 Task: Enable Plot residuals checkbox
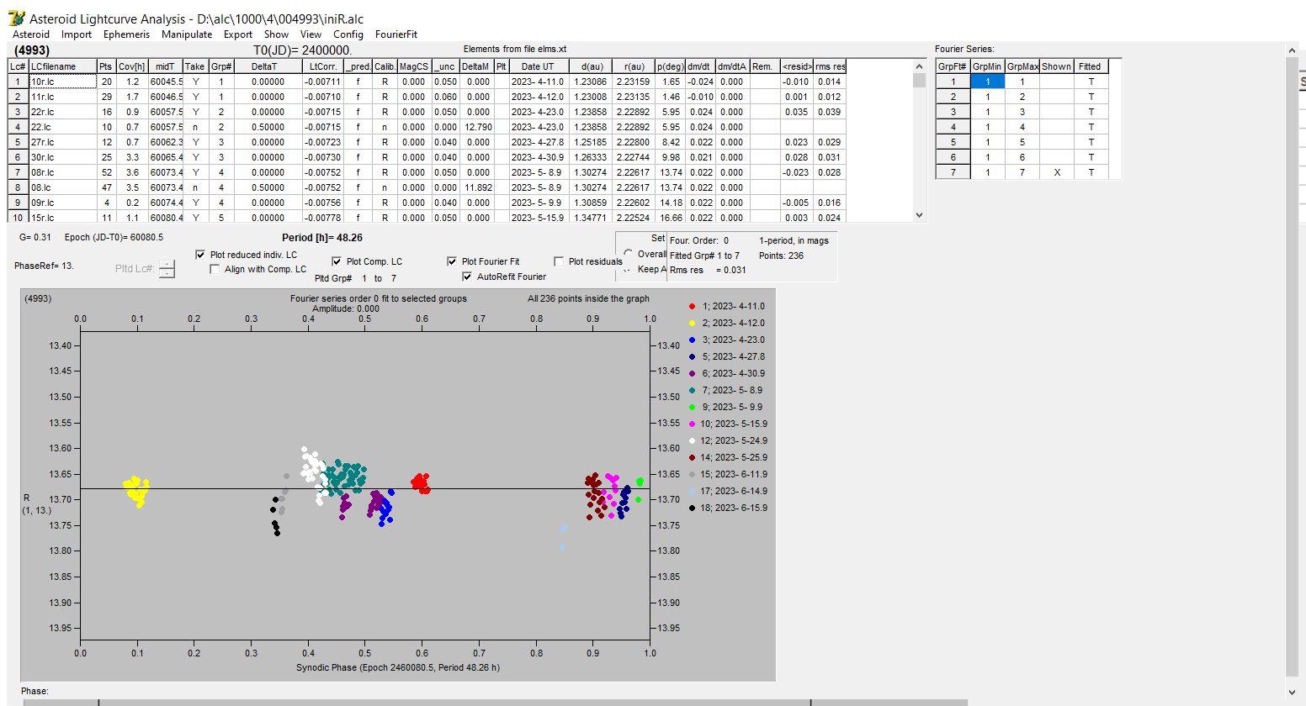point(559,261)
